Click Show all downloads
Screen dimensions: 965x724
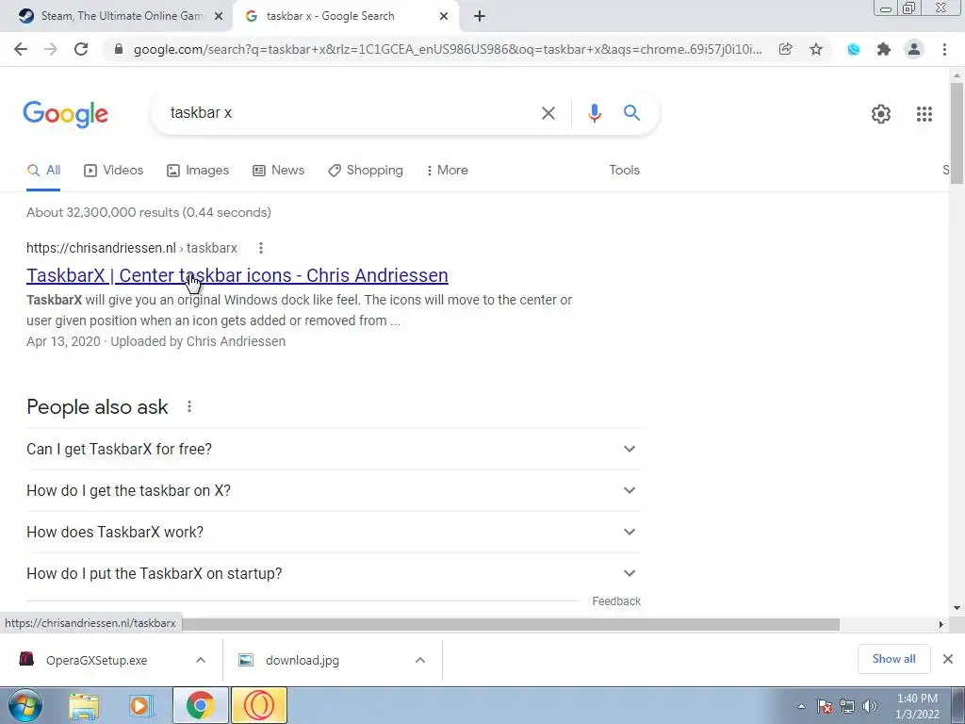[893, 659]
